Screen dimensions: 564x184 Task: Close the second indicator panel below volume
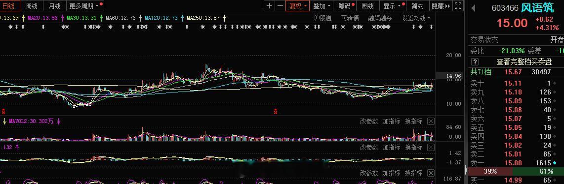[x=431, y=147]
